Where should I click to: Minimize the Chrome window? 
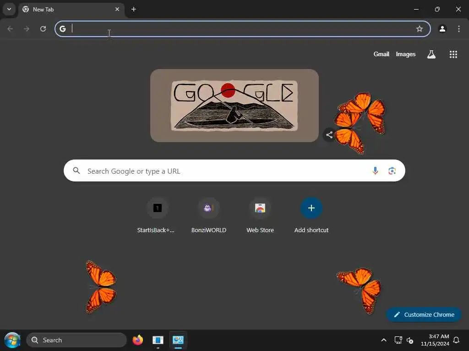(x=416, y=9)
